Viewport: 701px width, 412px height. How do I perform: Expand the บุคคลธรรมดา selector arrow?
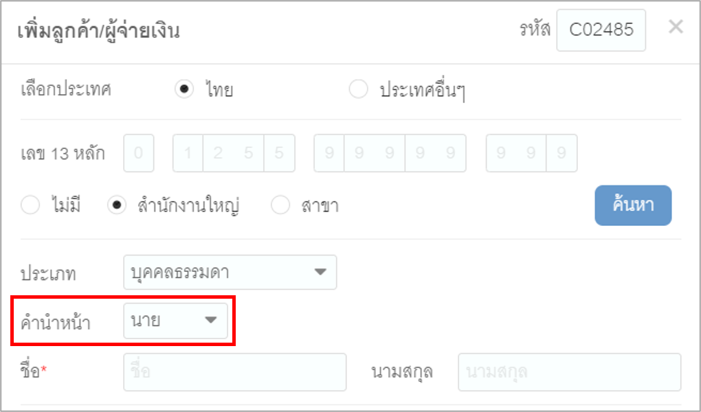320,272
